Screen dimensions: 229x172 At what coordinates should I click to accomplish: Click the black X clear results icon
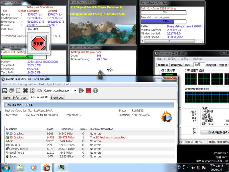click(x=25, y=91)
